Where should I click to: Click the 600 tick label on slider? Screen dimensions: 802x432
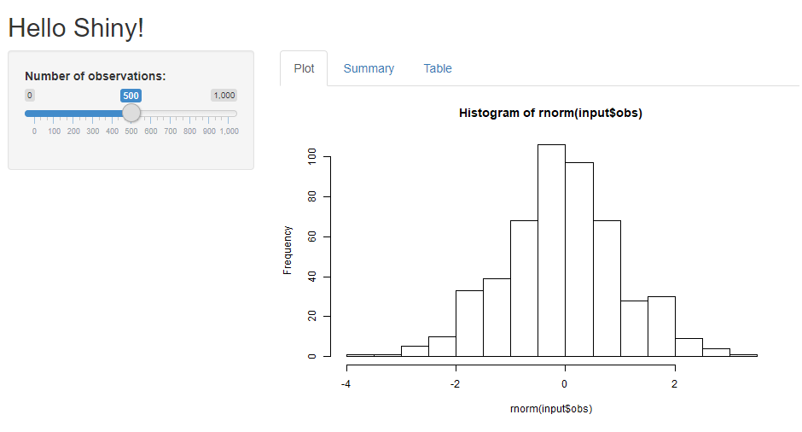tap(151, 131)
